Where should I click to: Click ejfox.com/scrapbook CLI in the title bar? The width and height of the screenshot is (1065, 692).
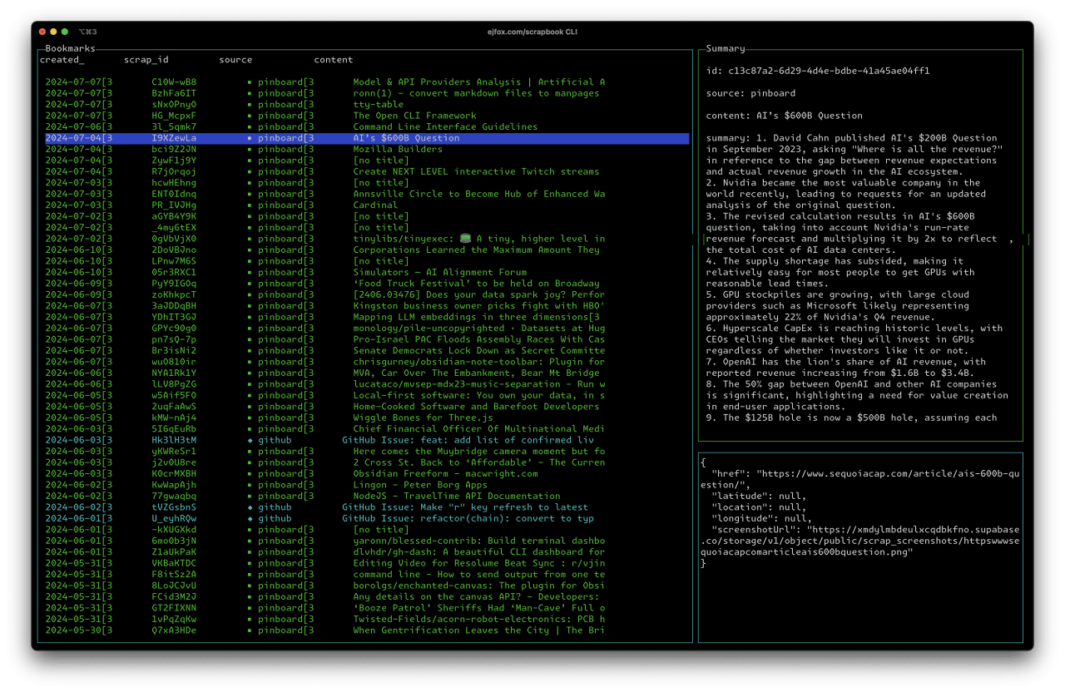(532, 32)
